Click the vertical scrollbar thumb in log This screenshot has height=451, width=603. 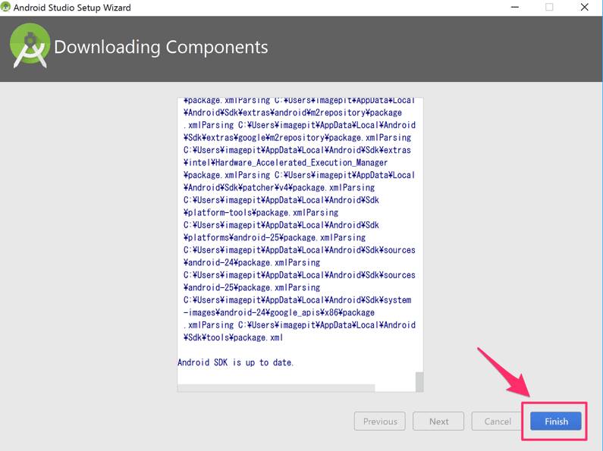point(419,381)
